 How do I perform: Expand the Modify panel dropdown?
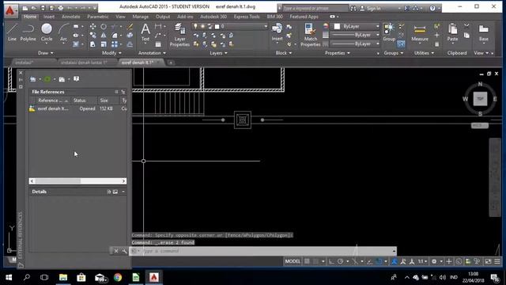point(111,53)
